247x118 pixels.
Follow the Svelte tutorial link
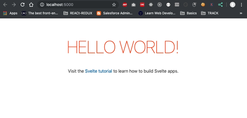tap(98, 71)
